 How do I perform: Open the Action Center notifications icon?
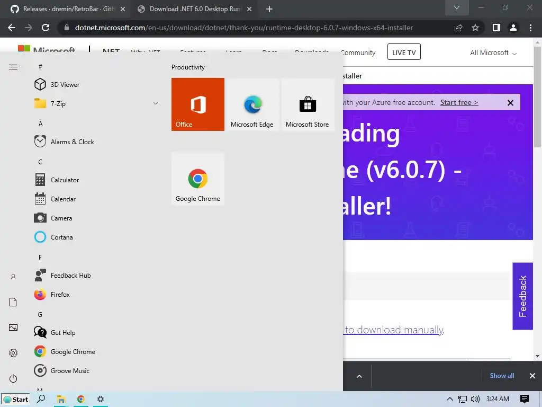tap(525, 400)
